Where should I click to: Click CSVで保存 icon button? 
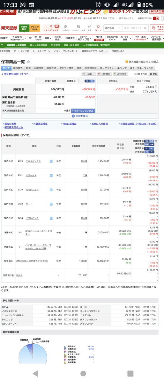pos(120,74)
